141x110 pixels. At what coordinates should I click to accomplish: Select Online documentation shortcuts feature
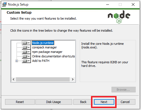click(x=53, y=56)
